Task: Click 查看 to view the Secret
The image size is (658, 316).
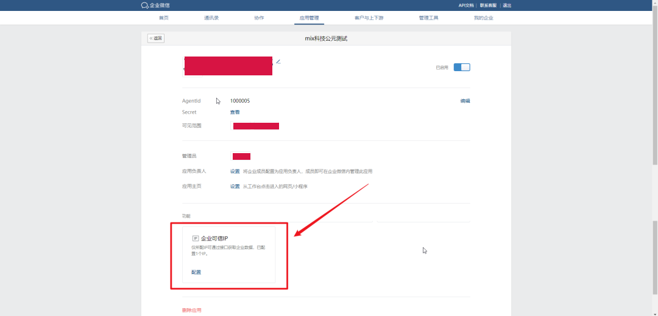Action: (x=235, y=112)
